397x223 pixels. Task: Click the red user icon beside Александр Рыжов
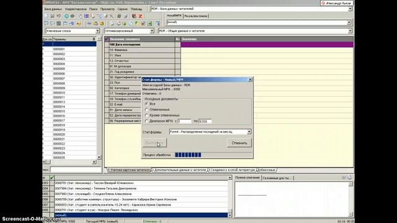[323, 3]
